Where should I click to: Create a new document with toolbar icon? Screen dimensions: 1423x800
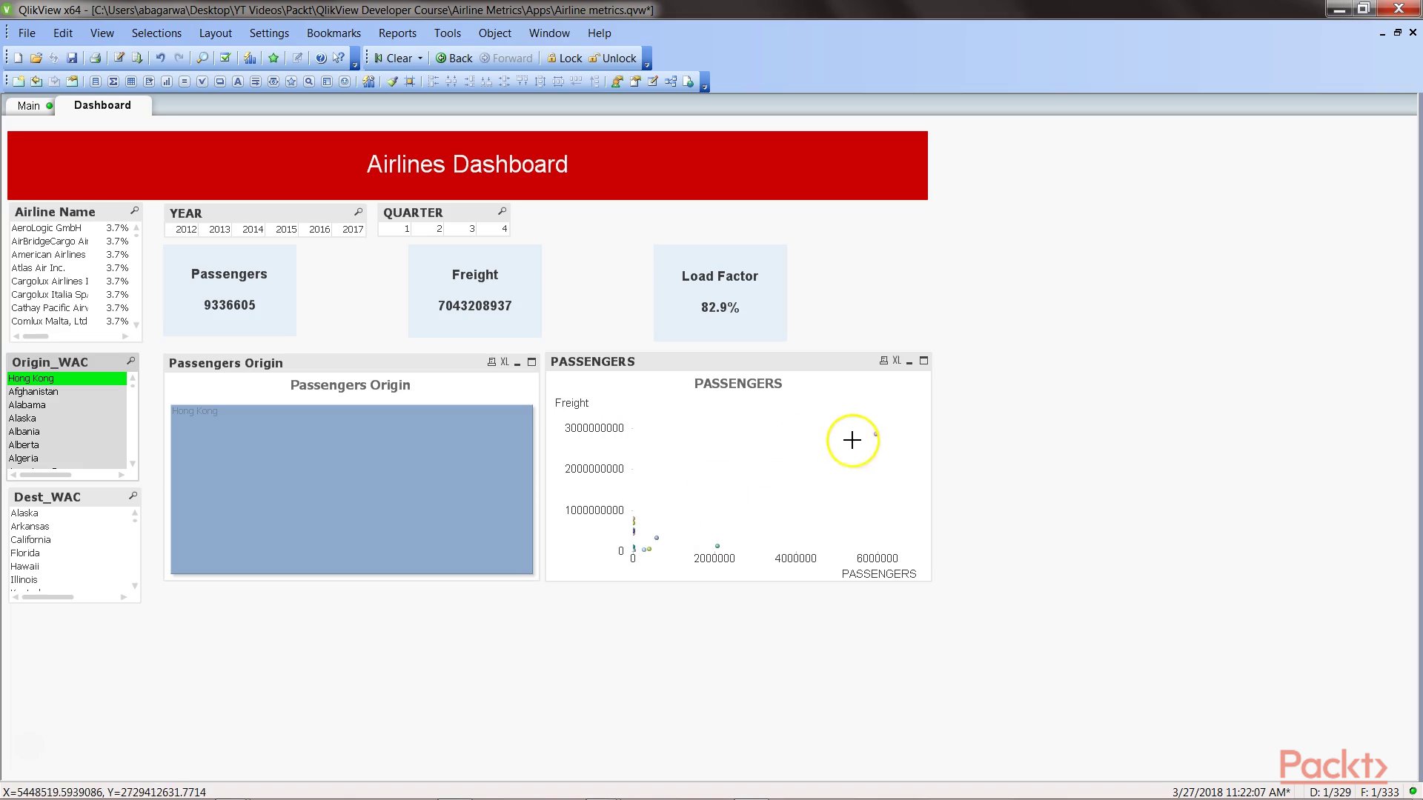pos(19,58)
